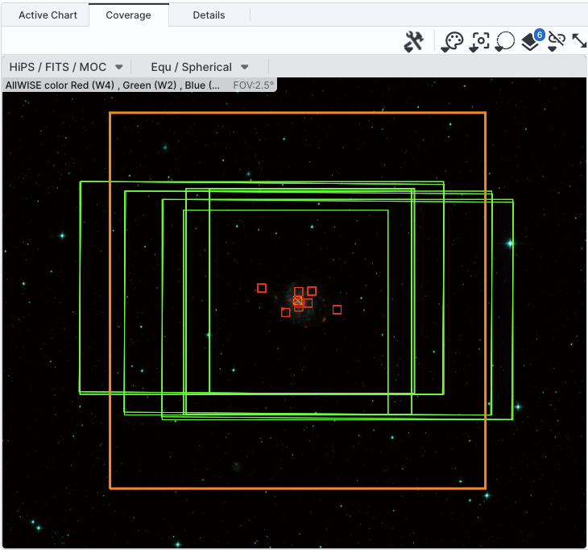588x550 pixels.
Task: Click the FOV:2.5° readout
Action: (x=254, y=85)
